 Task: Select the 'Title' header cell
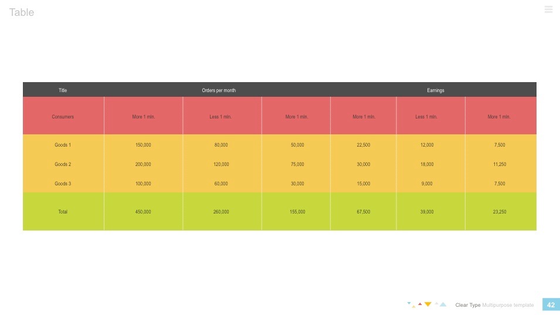(x=63, y=90)
